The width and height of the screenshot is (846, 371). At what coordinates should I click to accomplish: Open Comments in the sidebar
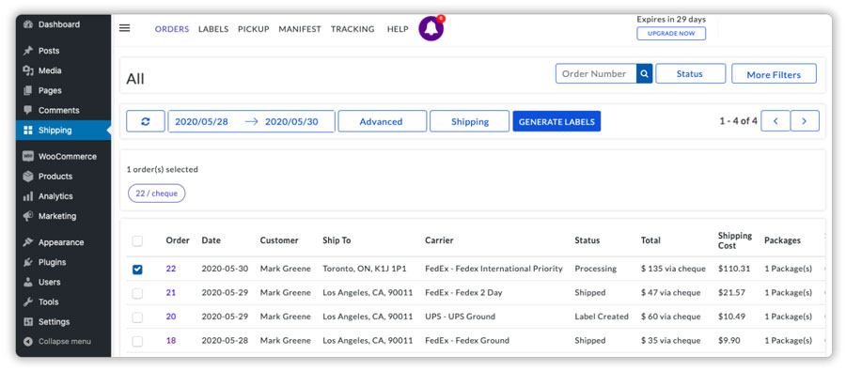(63, 111)
